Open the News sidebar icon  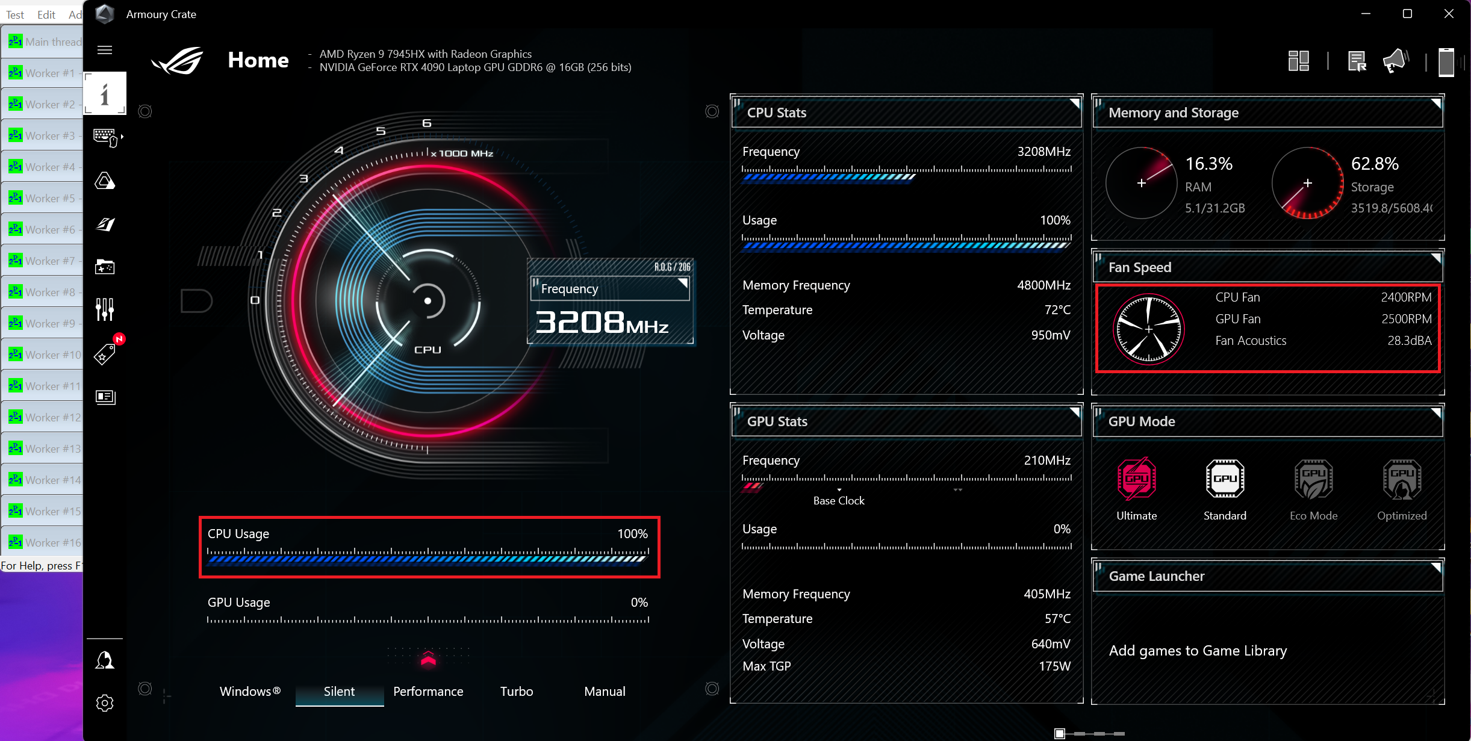click(x=105, y=397)
